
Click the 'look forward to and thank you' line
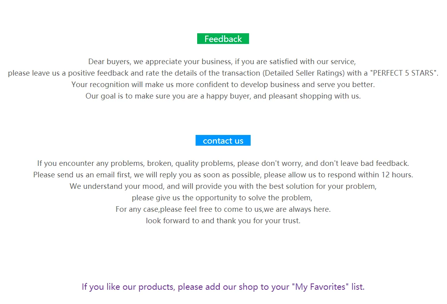coord(223,221)
